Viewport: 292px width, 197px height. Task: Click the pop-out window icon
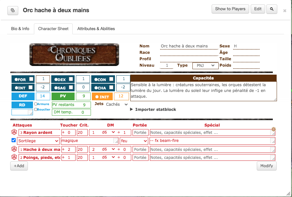point(13,11)
